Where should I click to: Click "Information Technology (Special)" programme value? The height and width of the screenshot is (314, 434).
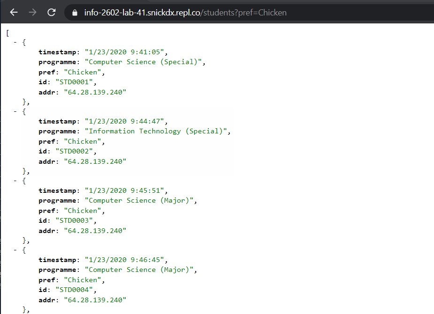pos(156,131)
